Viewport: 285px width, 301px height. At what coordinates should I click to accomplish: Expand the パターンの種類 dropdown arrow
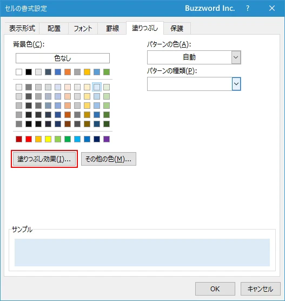tap(236, 84)
